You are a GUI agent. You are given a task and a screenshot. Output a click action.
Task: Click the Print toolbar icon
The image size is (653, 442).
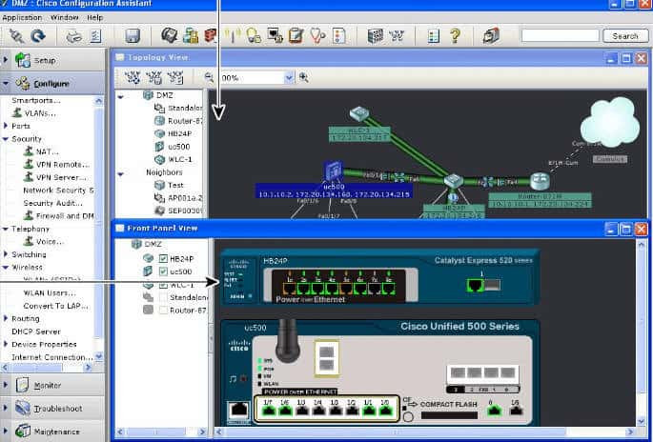74,36
